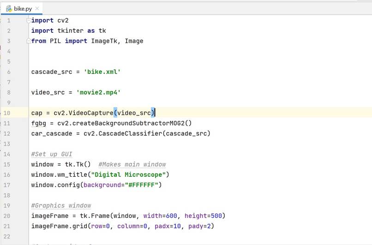Click window.config on line 17
372x245 pixels.
pos(55,185)
